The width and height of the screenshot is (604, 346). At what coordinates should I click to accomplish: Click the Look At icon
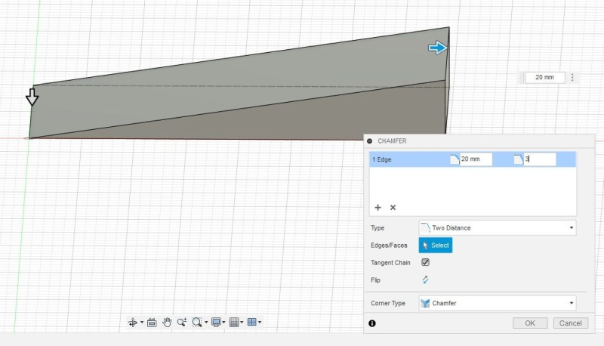click(x=152, y=322)
